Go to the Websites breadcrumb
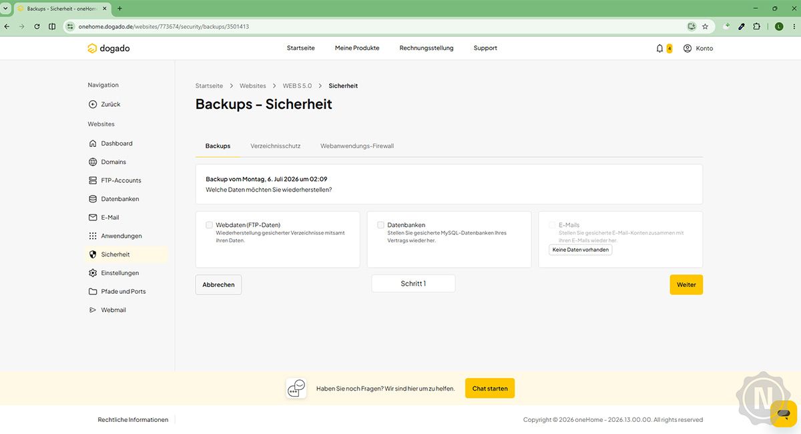 pyautogui.click(x=253, y=86)
